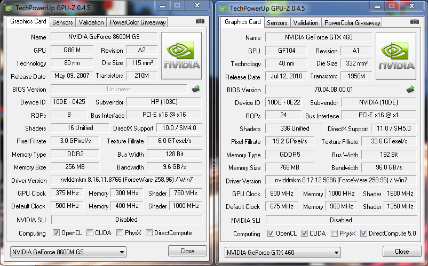Click the Jul 12, 2010 release date value
Image resolution: width=428 pixels, height=266 pixels.
[287, 76]
